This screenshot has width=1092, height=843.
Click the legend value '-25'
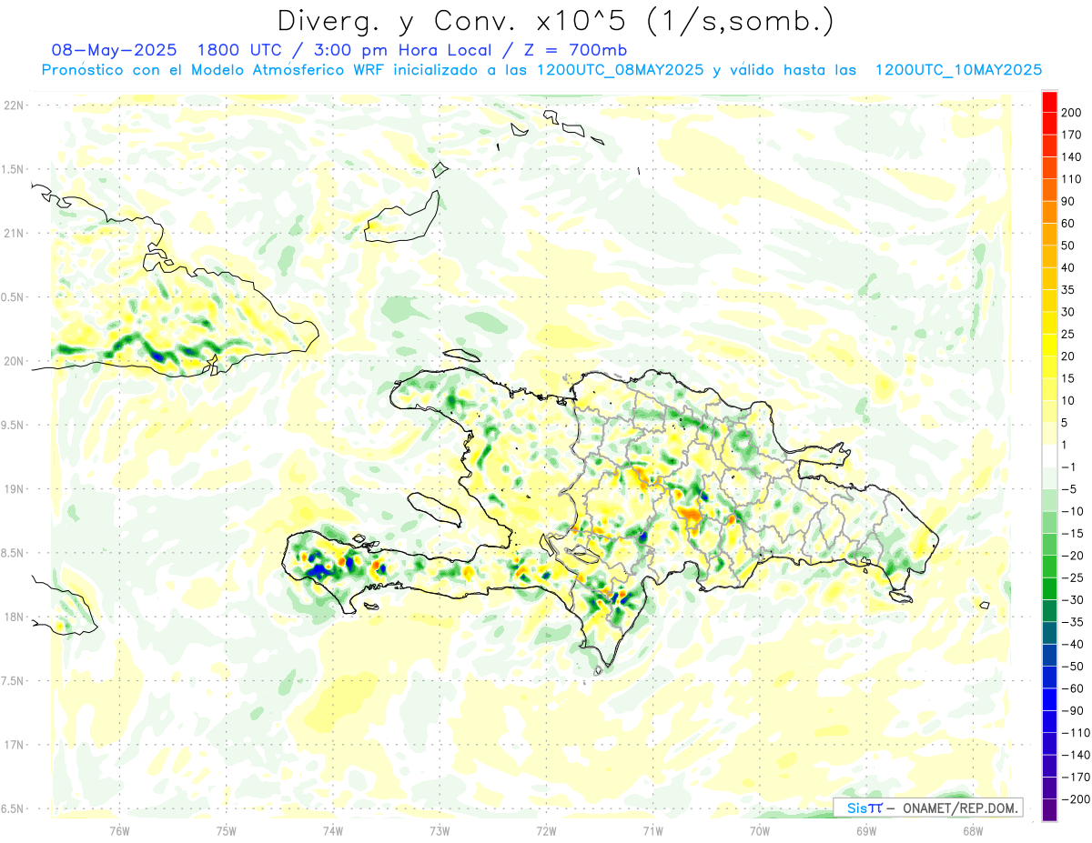1075,577
